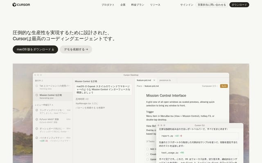Click the 思考時間 thinking line
The image size is (262, 163).
82,99
